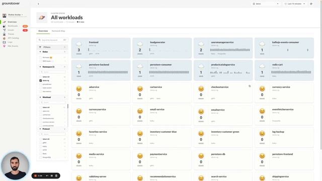Click the sun icon on the media-service card
This screenshot has height=181, width=322.
click(79, 156)
